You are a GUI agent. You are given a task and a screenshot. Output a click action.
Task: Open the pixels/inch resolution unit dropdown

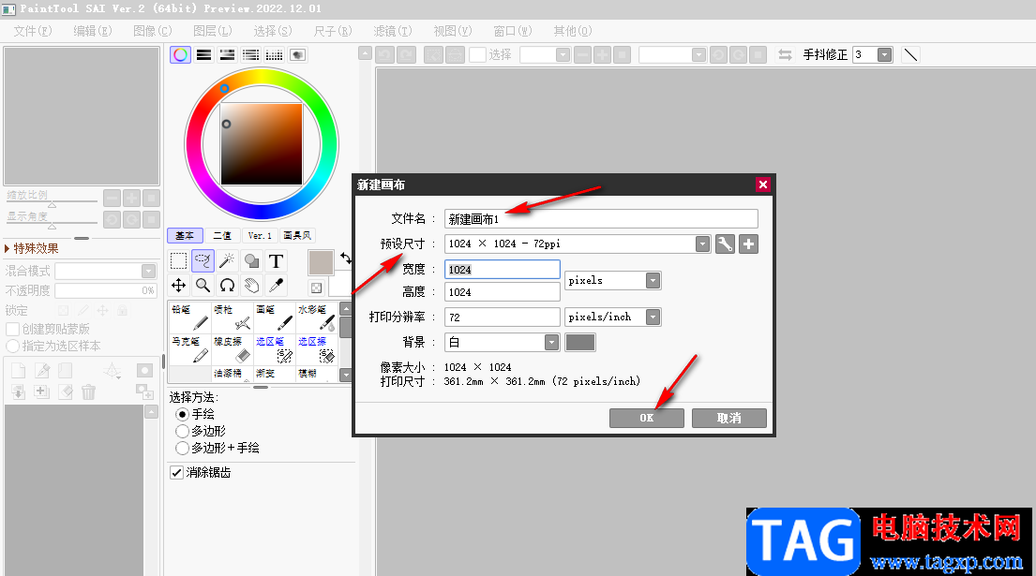pyautogui.click(x=653, y=318)
